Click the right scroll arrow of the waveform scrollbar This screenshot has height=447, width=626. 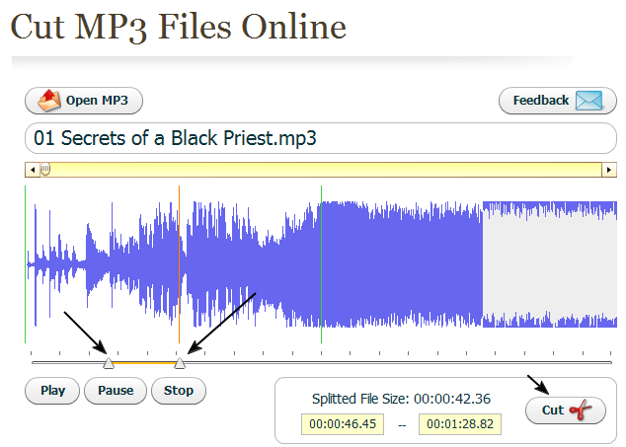pyautogui.click(x=609, y=170)
